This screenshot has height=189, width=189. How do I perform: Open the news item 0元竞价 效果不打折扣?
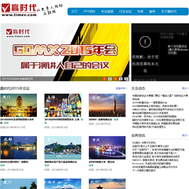(144, 143)
